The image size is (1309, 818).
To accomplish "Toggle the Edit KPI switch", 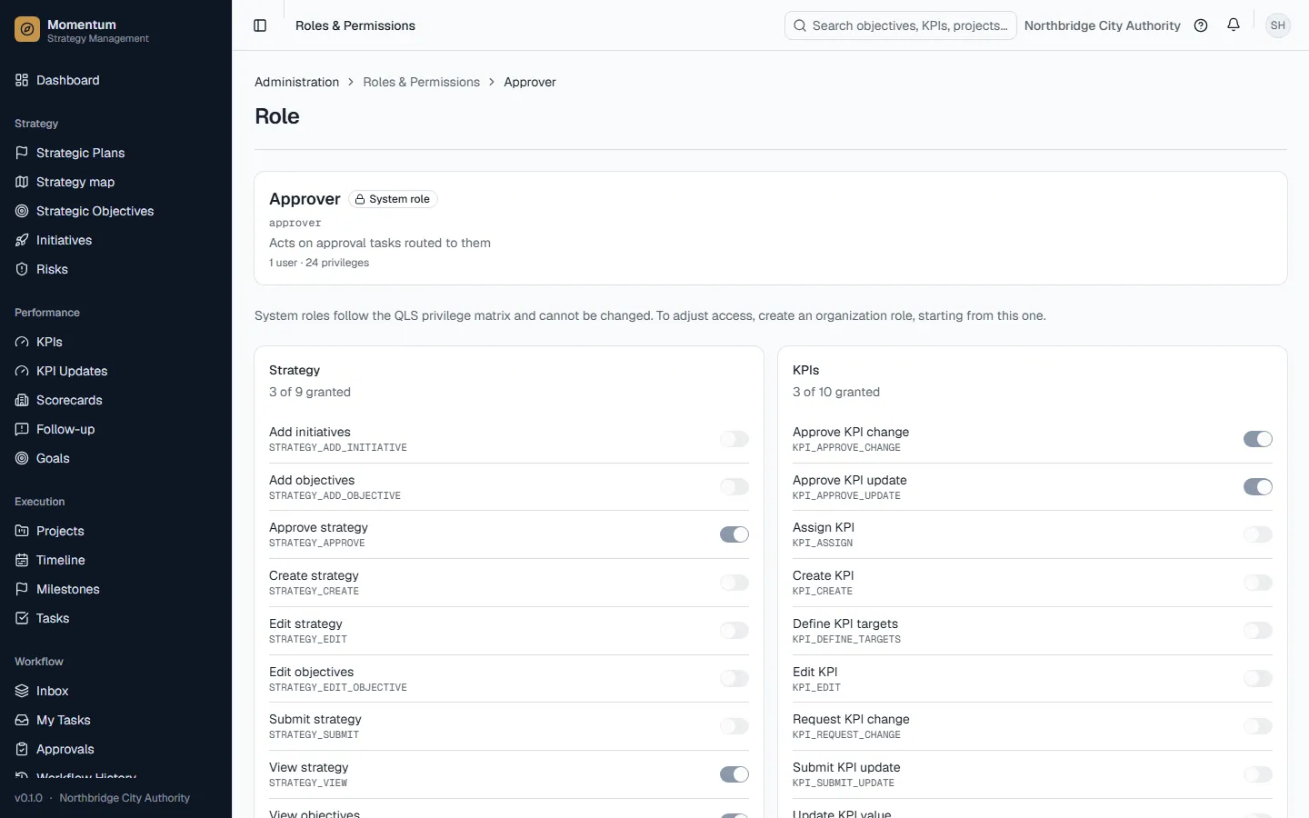I will 1258,678.
